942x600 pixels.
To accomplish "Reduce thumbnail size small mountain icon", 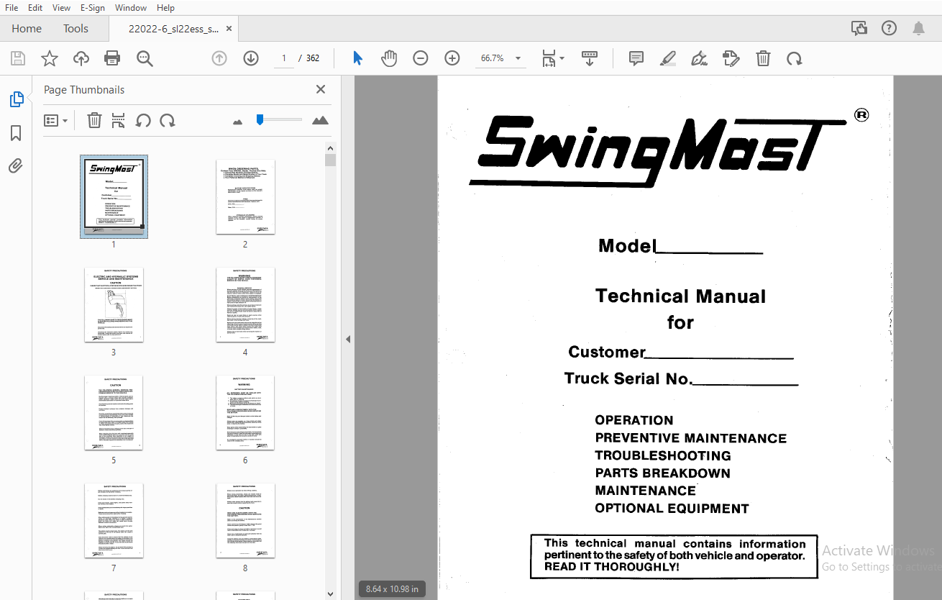I will click(x=238, y=122).
